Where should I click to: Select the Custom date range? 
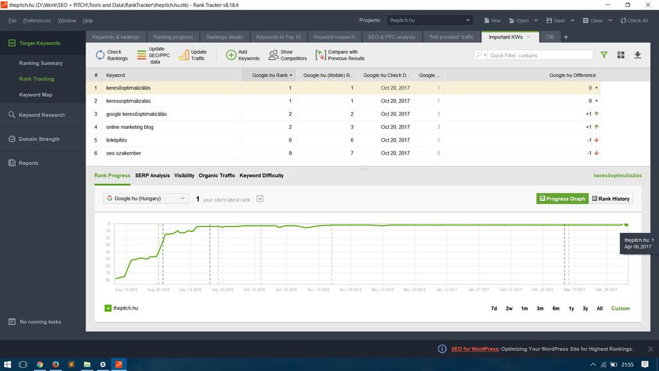point(620,309)
